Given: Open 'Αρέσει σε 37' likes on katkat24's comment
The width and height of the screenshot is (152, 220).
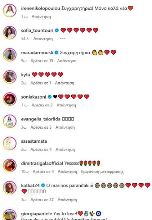Looking at the screenshot, I should click(x=42, y=200).
